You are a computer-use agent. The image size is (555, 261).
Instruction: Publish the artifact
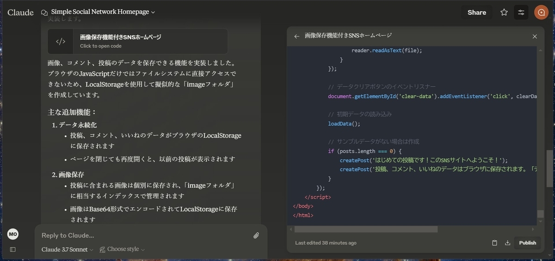[527, 243]
